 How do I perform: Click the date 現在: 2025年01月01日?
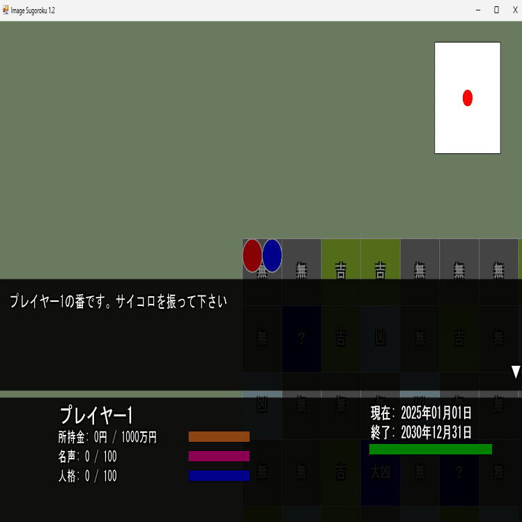pos(421,413)
